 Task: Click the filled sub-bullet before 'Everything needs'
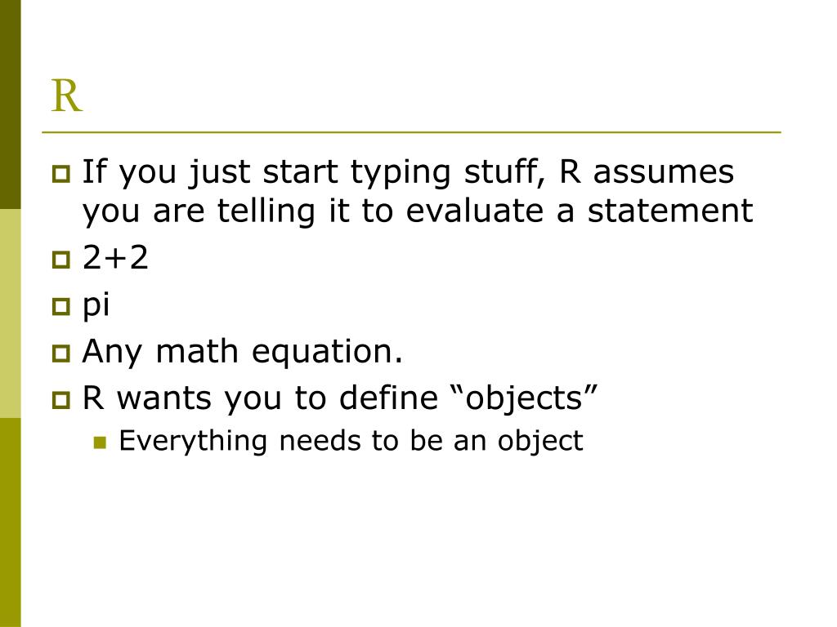[x=100, y=442]
